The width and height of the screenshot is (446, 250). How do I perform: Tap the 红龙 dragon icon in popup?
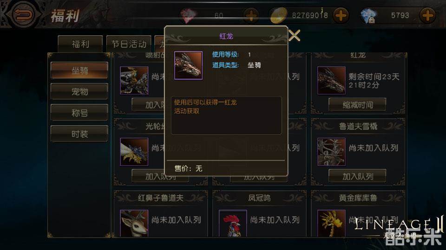pyautogui.click(x=188, y=65)
